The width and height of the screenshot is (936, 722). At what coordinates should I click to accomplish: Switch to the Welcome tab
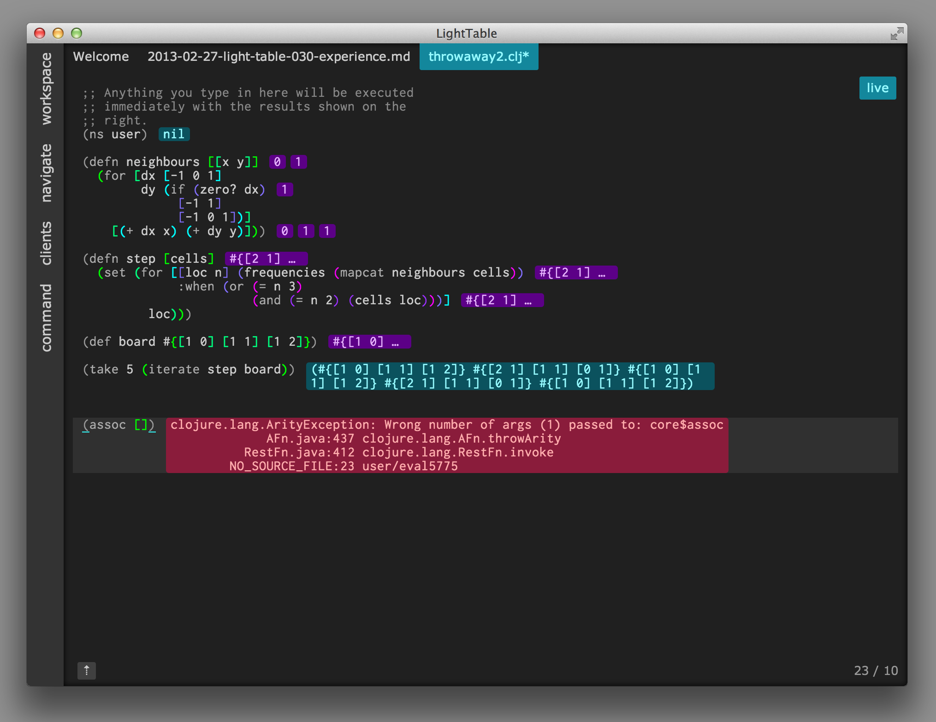(101, 57)
